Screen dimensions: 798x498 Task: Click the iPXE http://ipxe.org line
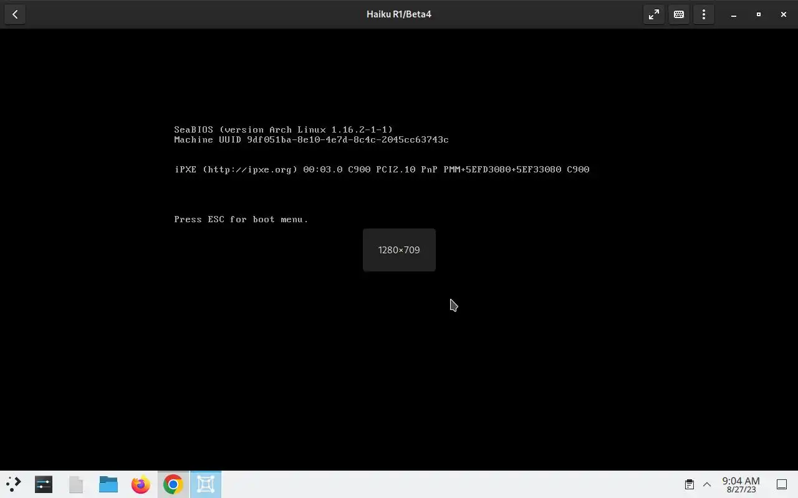(382, 169)
